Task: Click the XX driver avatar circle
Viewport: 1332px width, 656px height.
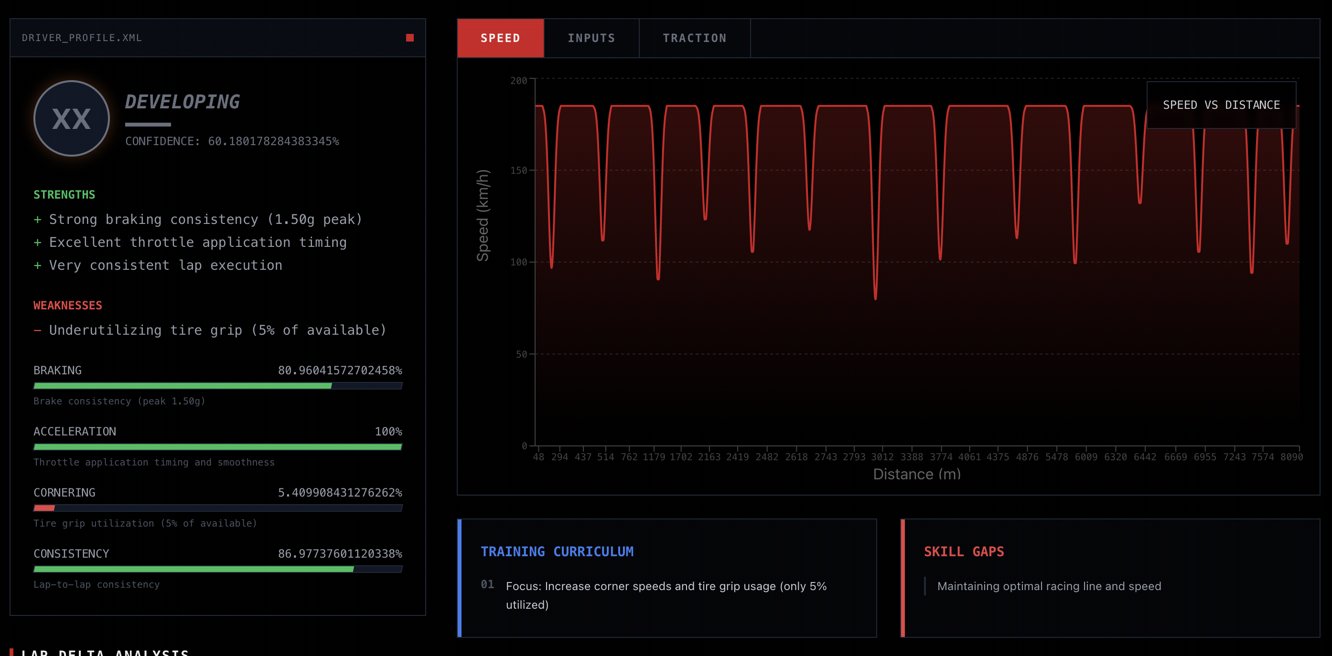Action: (x=71, y=118)
